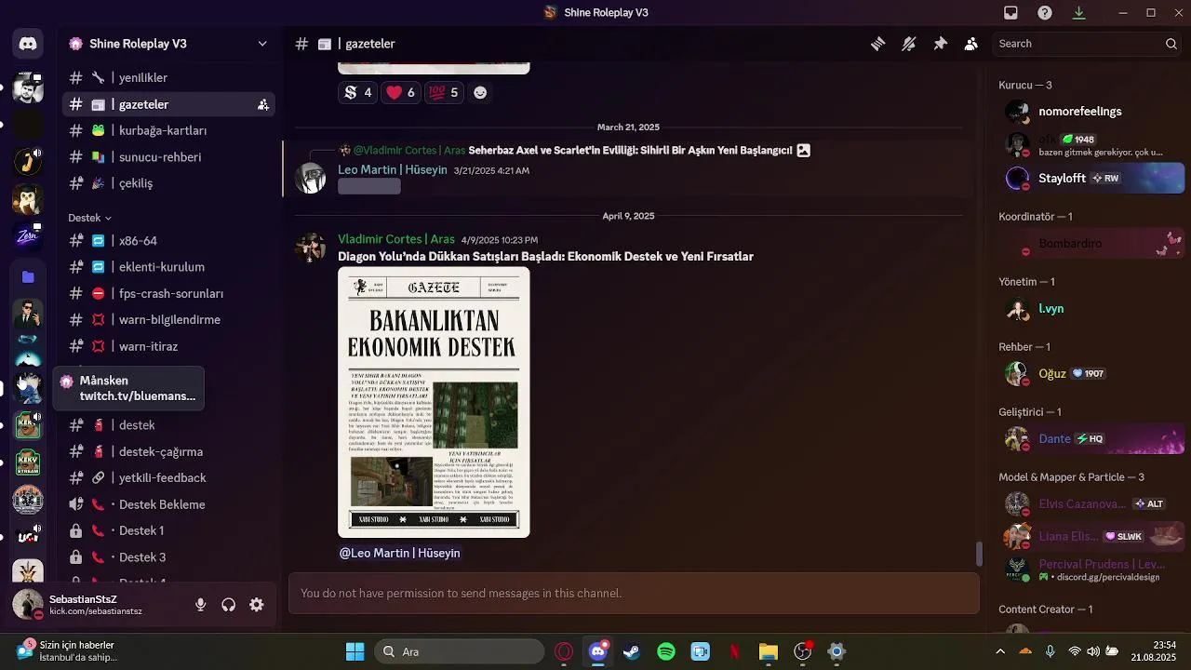Viewport: 1191px width, 670px height.
Task: Toggle member list icon
Action: click(971, 44)
